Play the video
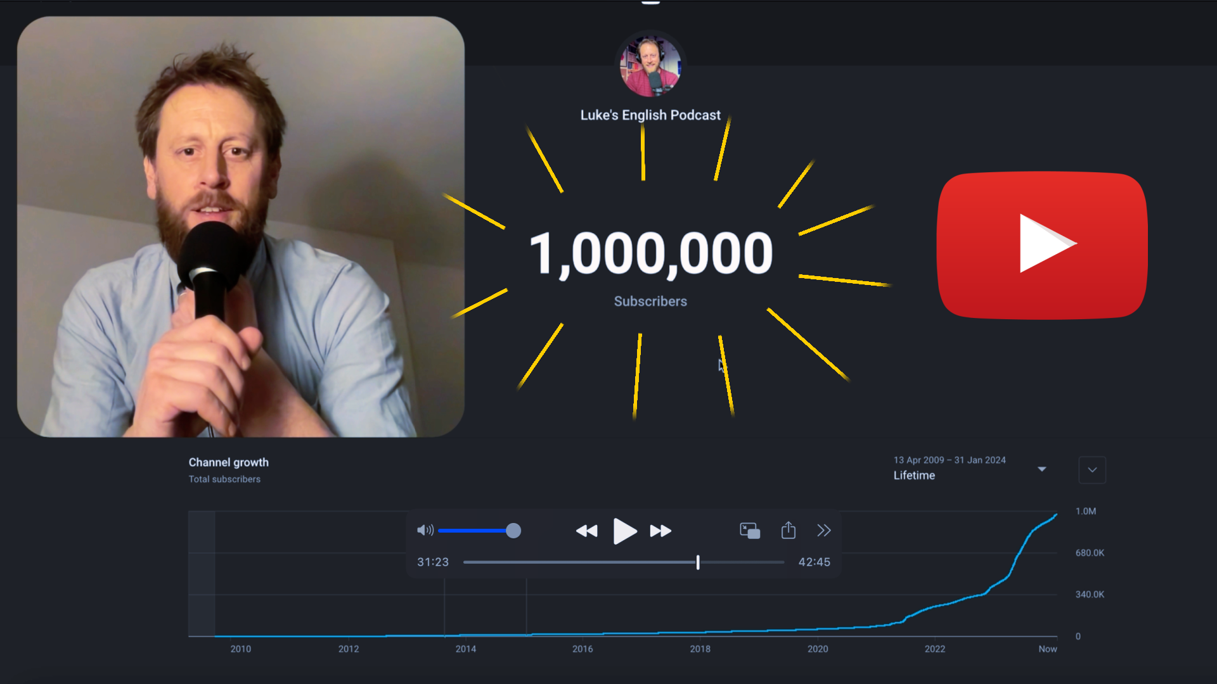The width and height of the screenshot is (1217, 684). [625, 531]
